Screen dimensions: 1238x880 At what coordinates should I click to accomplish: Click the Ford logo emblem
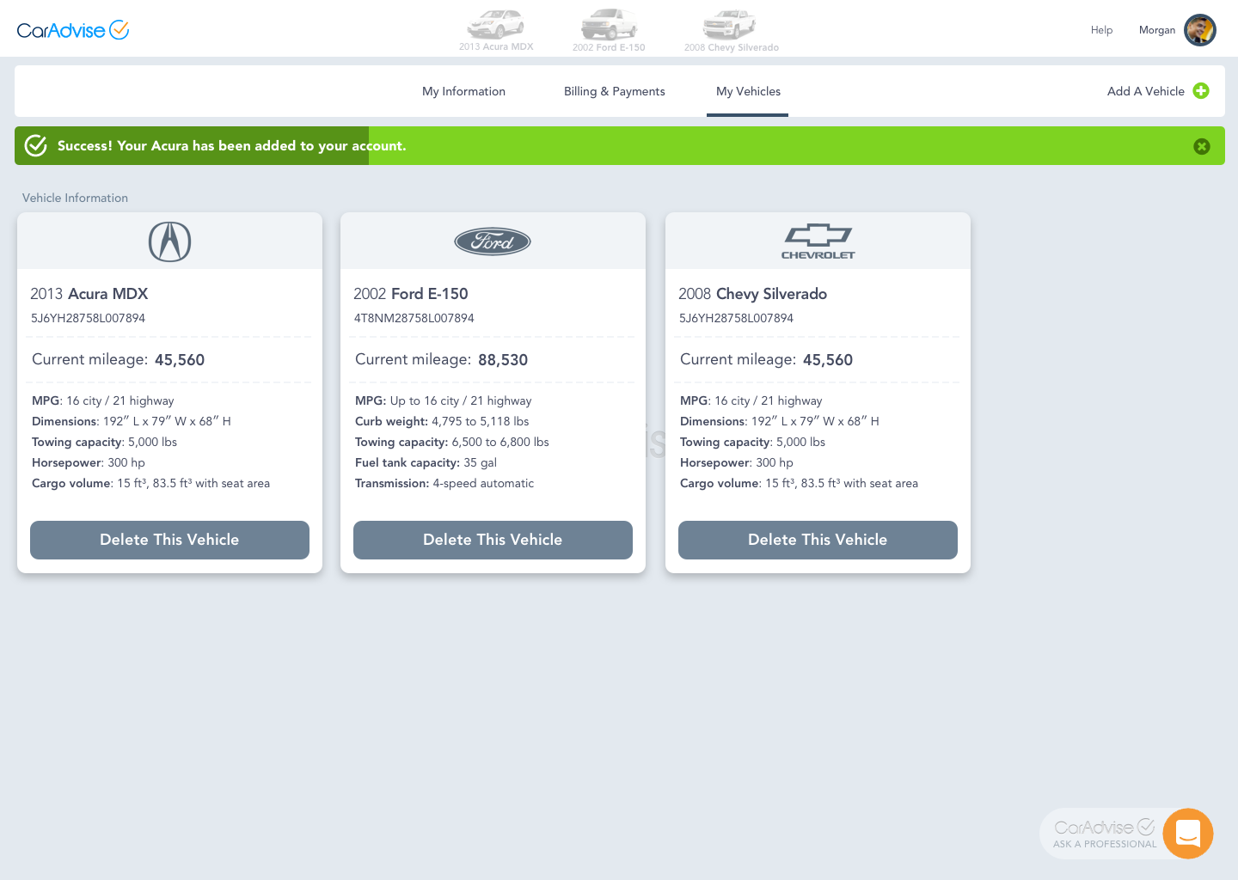[x=493, y=241]
